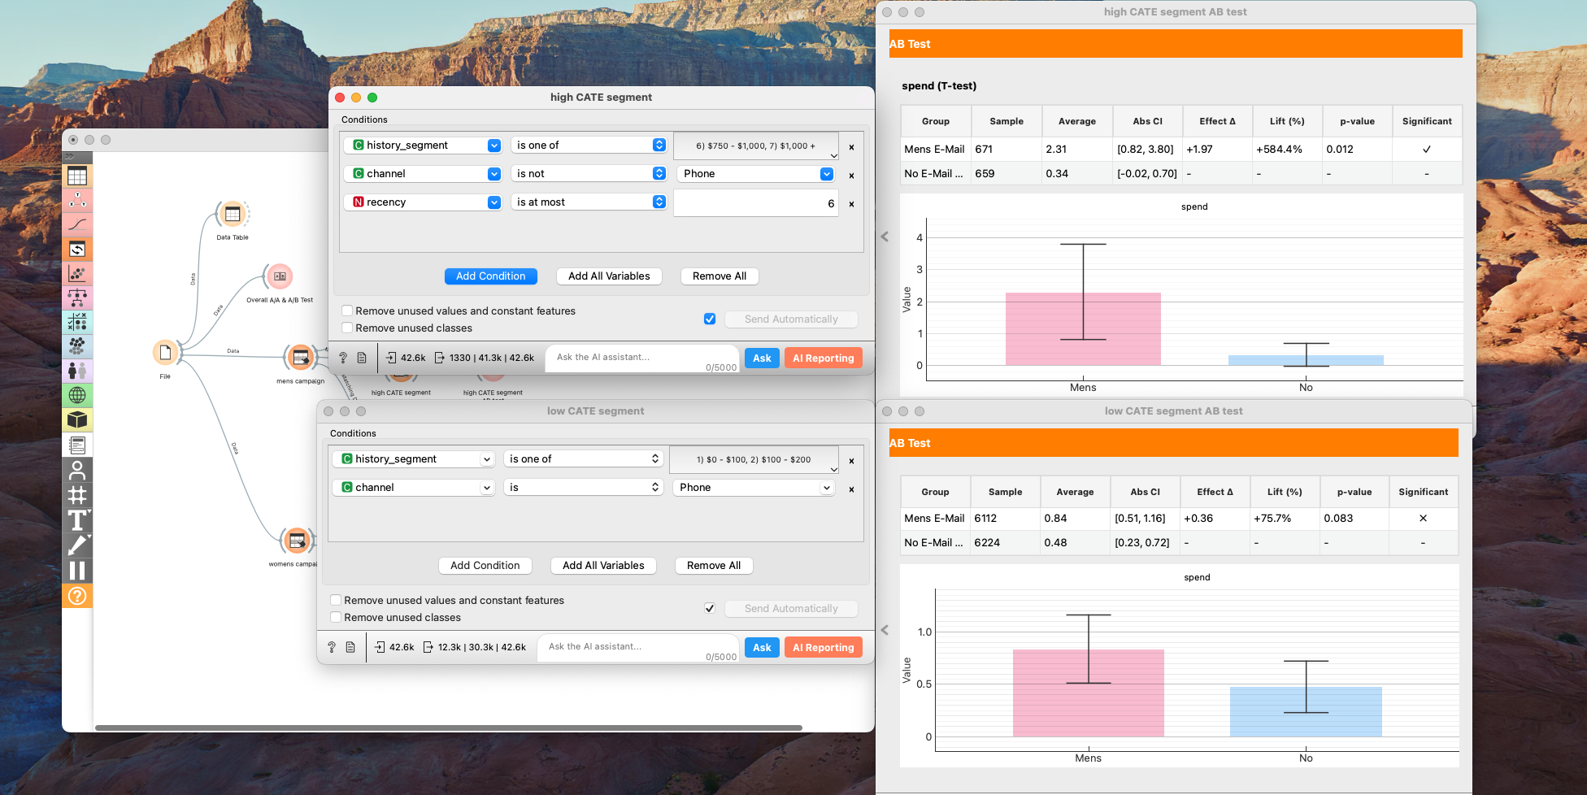This screenshot has height=795, width=1587.
Task: Click Remove All in low CATE segment
Action: click(713, 566)
